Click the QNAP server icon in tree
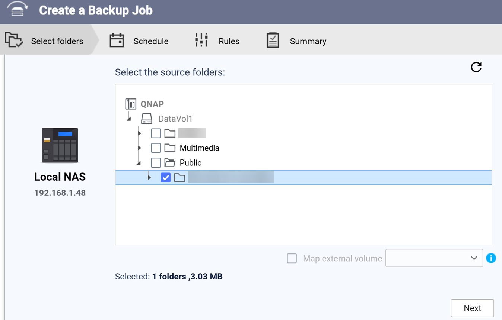Screen dimensions: 502x320 pos(131,104)
